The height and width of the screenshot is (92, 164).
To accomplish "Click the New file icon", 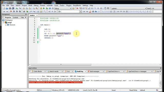I will click(x=4, y=8).
